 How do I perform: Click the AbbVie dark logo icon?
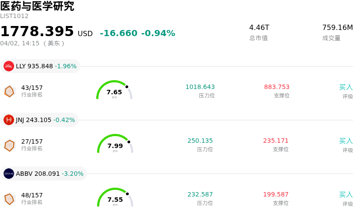point(9,174)
